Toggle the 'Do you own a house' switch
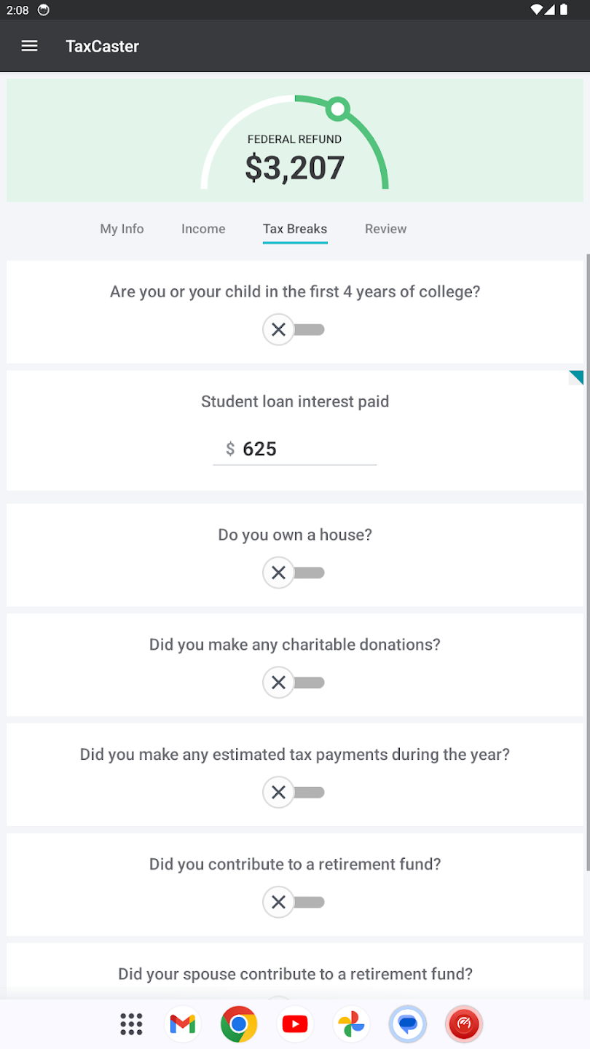The image size is (590, 1049). coord(294,573)
